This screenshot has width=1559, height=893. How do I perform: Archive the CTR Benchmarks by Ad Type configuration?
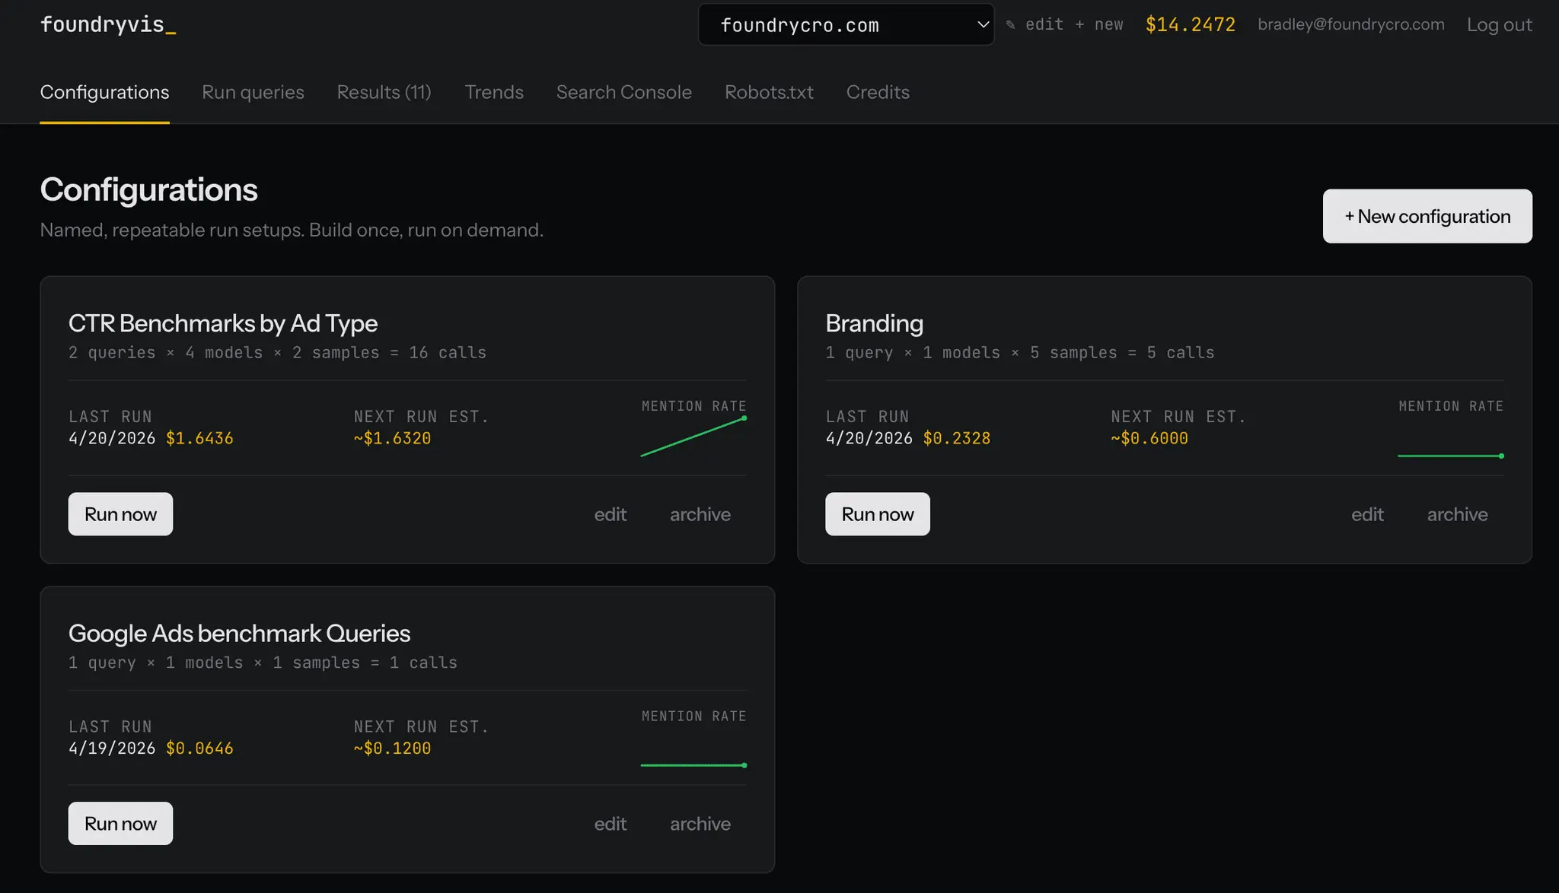700,514
